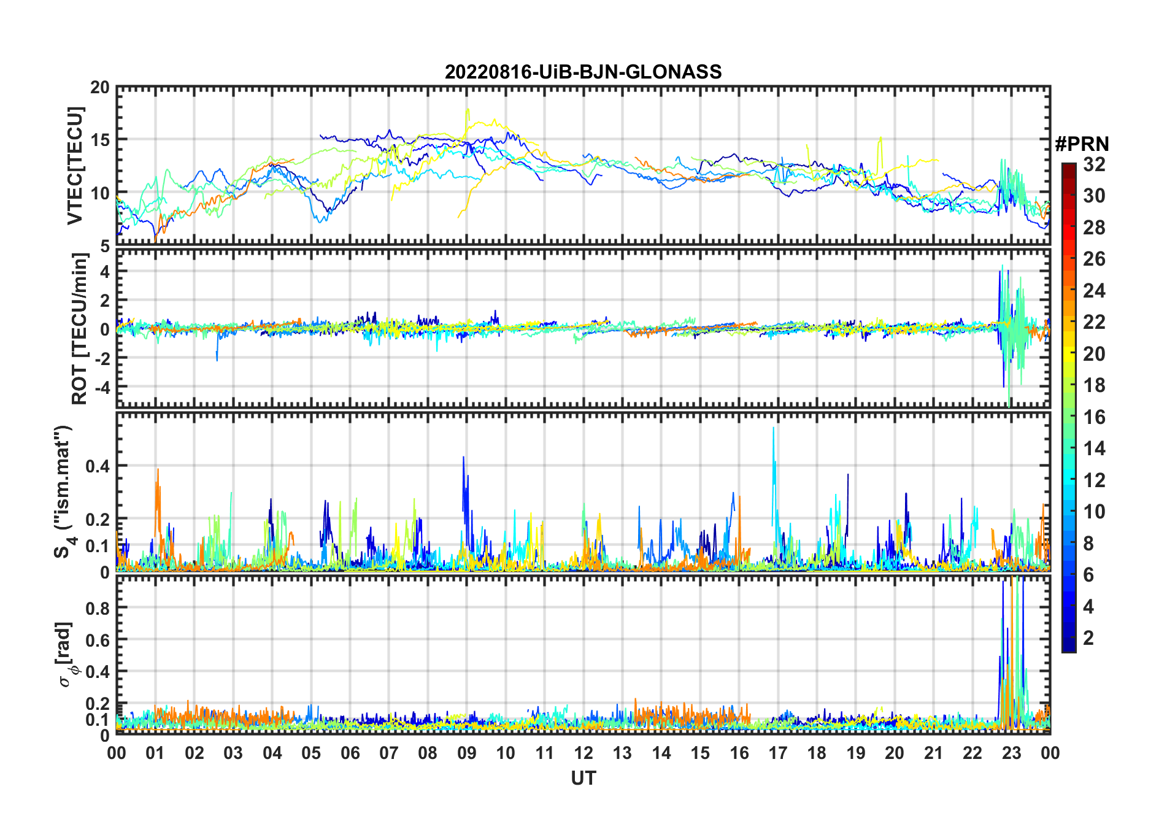The image size is (1167, 816).
Task: Click the #PRN colorbar title
Action: [x=1082, y=144]
